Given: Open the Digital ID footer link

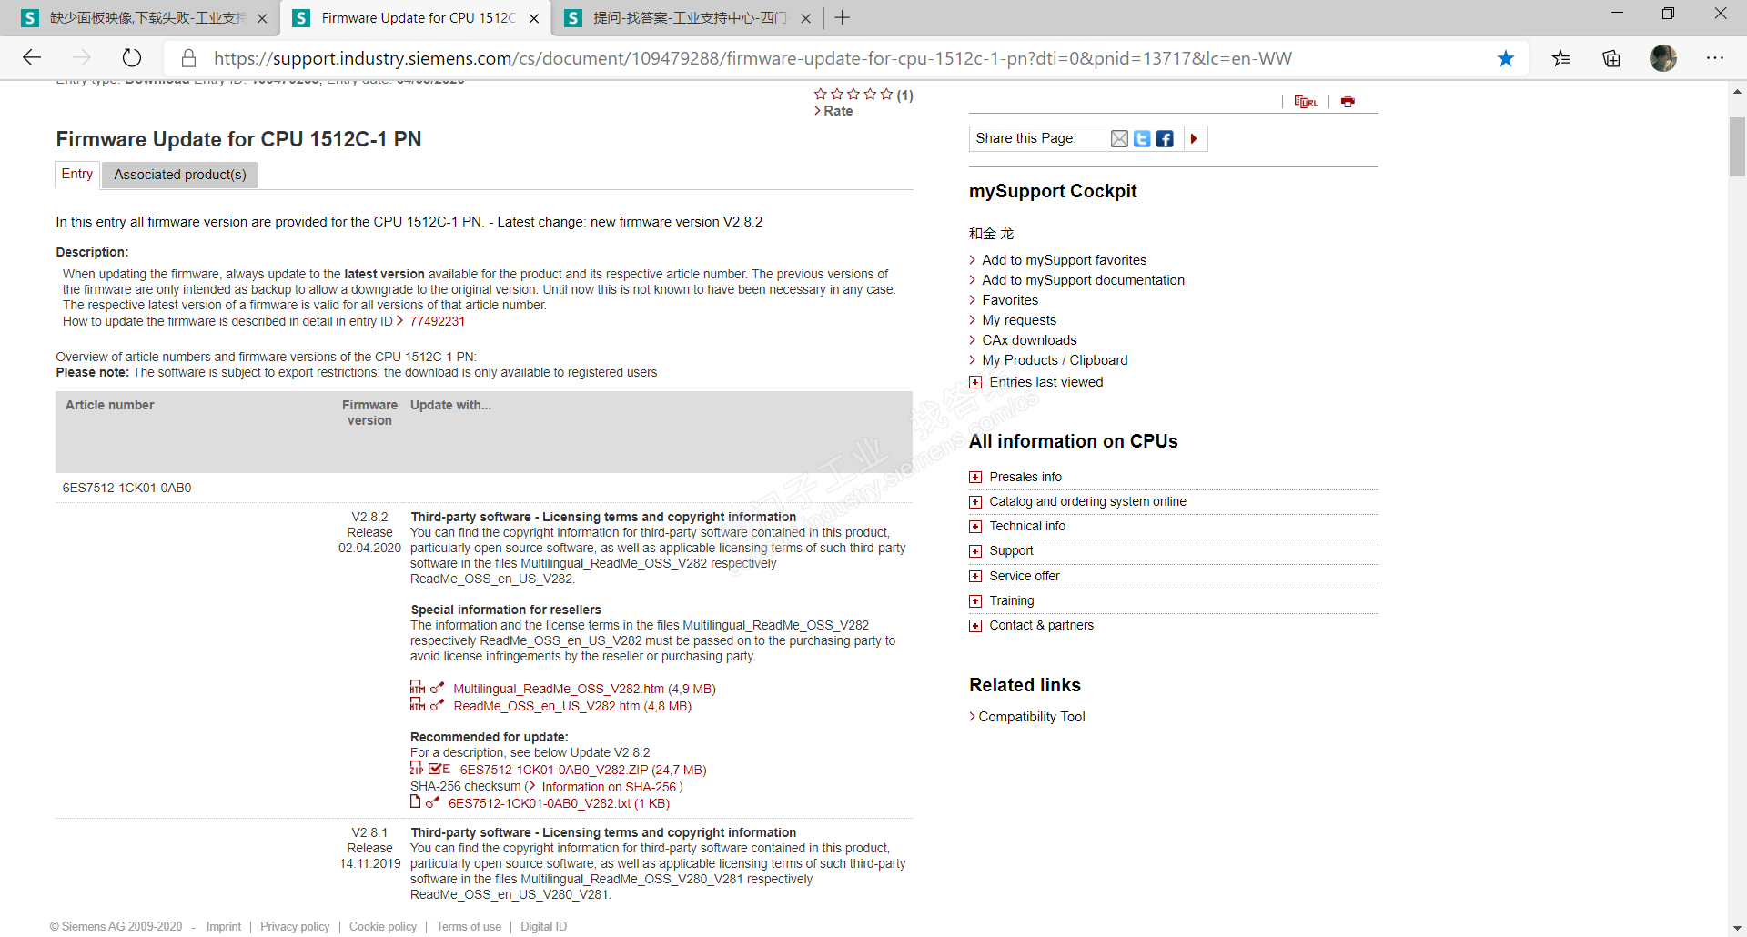Looking at the screenshot, I should [543, 926].
